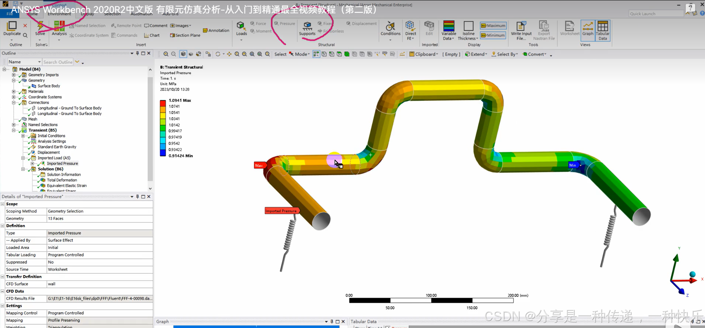Click the Body selection filter green cube
Image resolution: width=705 pixels, height=328 pixels.
pyautogui.click(x=347, y=54)
